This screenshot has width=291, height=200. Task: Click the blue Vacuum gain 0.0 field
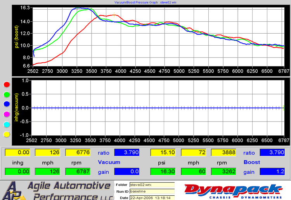127,171
